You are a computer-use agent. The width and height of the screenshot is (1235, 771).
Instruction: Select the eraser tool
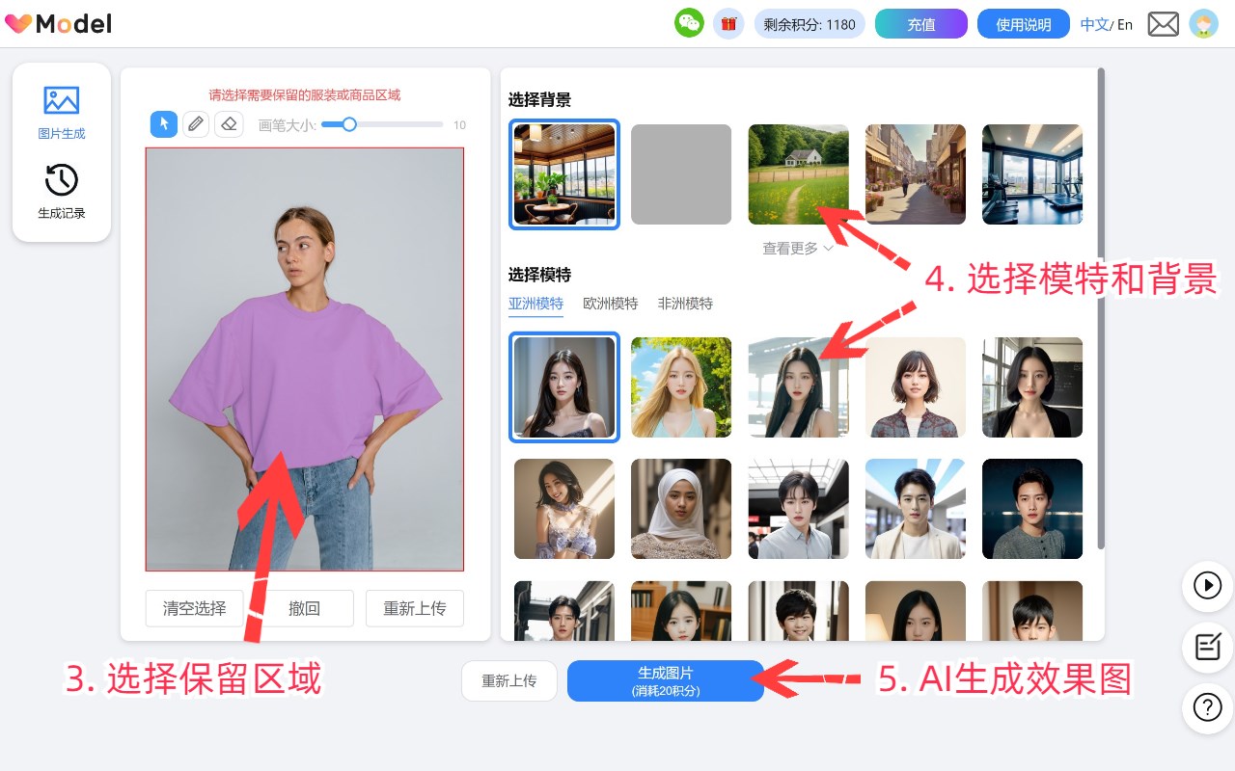229,123
